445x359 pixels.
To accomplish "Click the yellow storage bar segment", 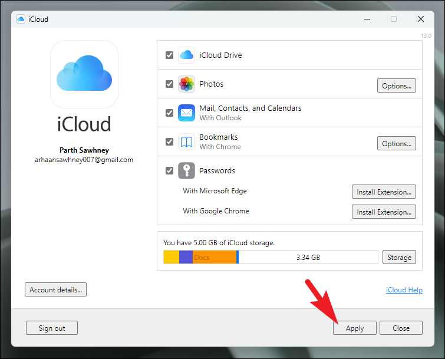I will [x=172, y=257].
